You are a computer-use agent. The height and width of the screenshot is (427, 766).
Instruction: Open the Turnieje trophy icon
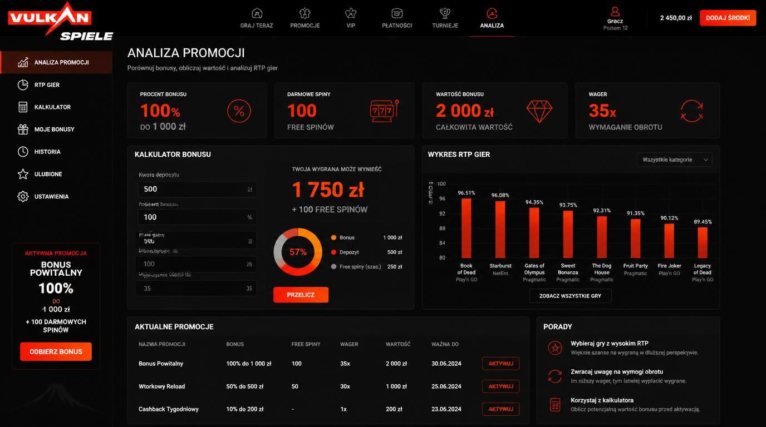pyautogui.click(x=445, y=13)
